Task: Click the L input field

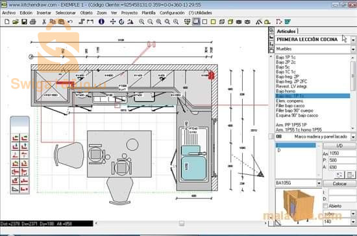Action: pos(342,192)
